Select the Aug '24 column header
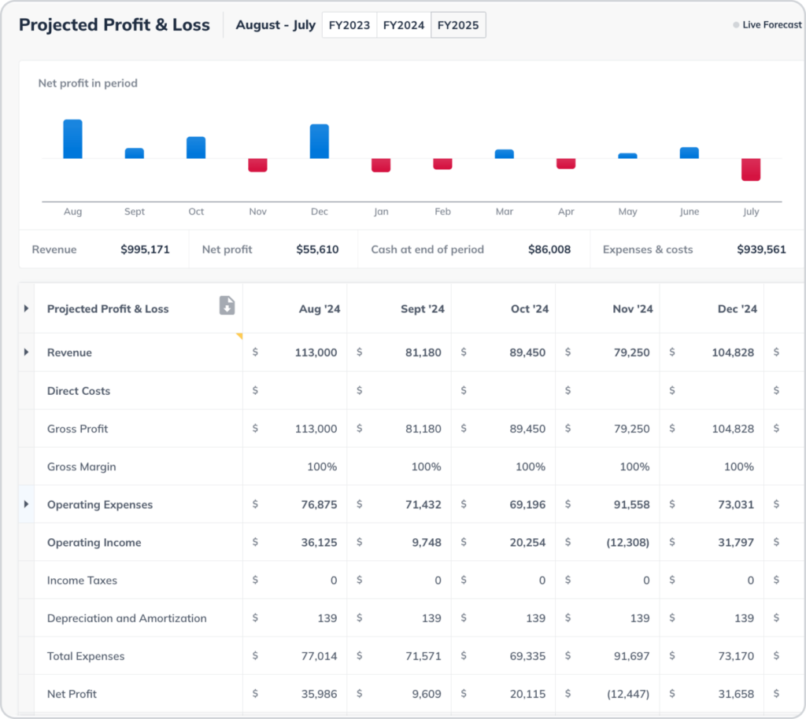806x719 pixels. [x=320, y=309]
